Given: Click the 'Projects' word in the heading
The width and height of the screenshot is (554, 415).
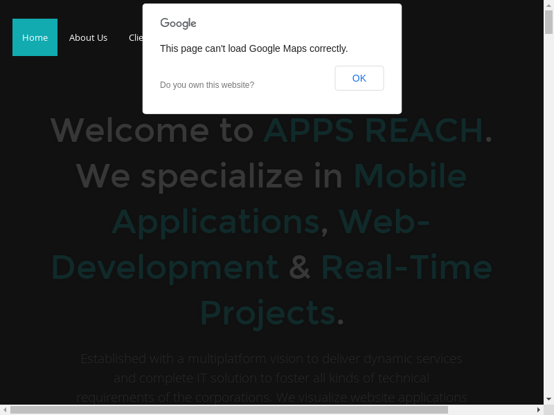Looking at the screenshot, I should click(x=267, y=313).
